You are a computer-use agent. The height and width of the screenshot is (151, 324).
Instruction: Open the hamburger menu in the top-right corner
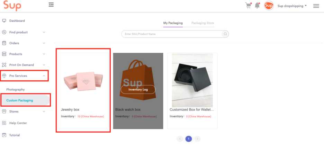click(x=316, y=6)
